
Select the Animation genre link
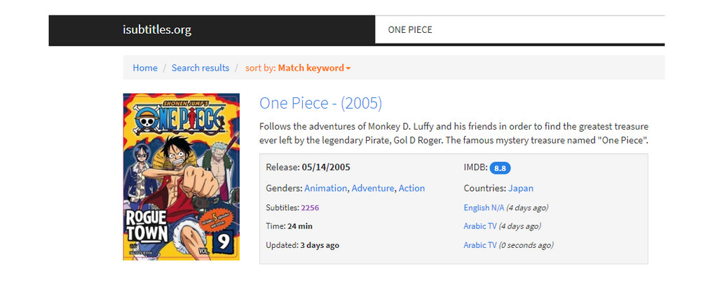click(325, 188)
